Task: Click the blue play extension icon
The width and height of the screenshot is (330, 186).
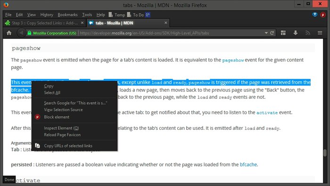Action: (x=315, y=15)
